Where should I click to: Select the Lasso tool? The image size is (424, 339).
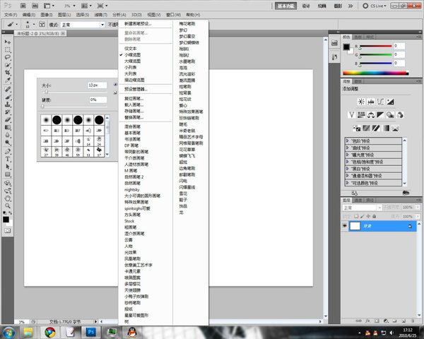8,57
